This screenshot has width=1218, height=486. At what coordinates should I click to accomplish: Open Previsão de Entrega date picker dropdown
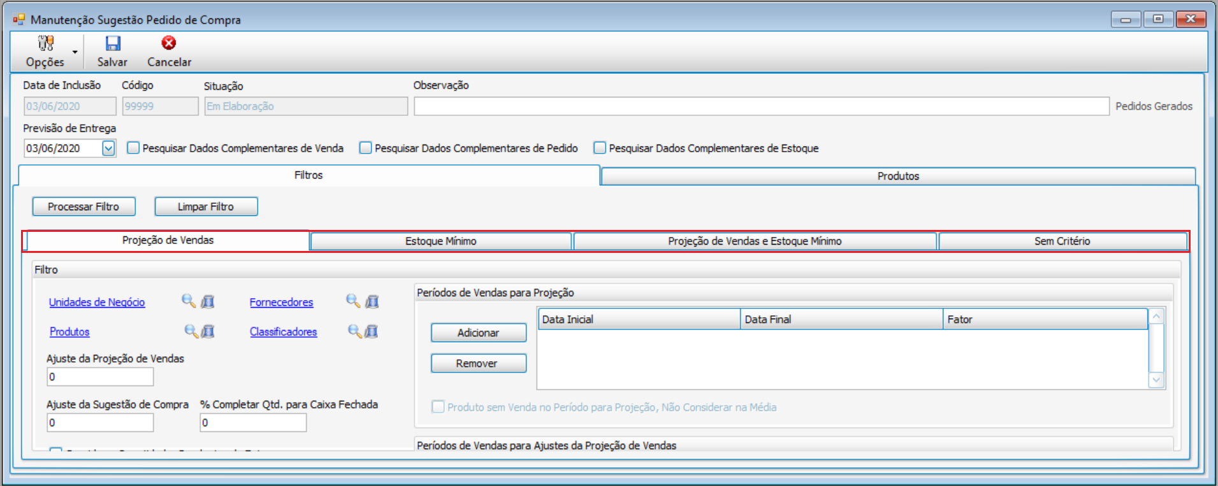point(108,148)
